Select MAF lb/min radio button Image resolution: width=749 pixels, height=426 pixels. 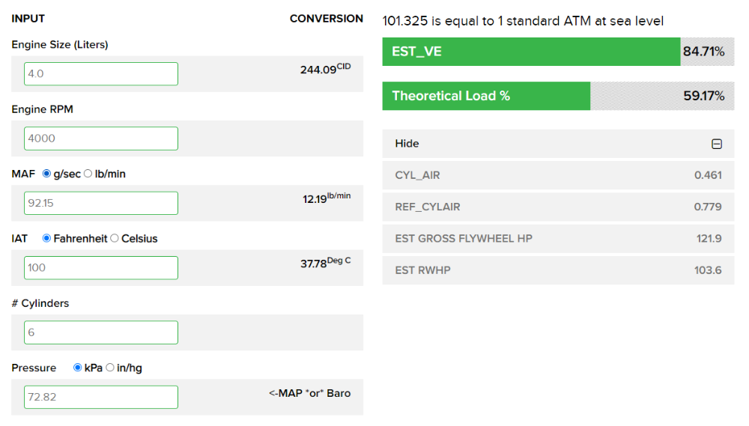point(88,174)
